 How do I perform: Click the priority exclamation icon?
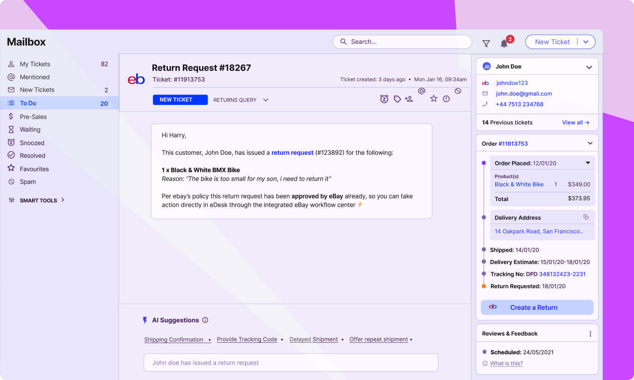446,99
